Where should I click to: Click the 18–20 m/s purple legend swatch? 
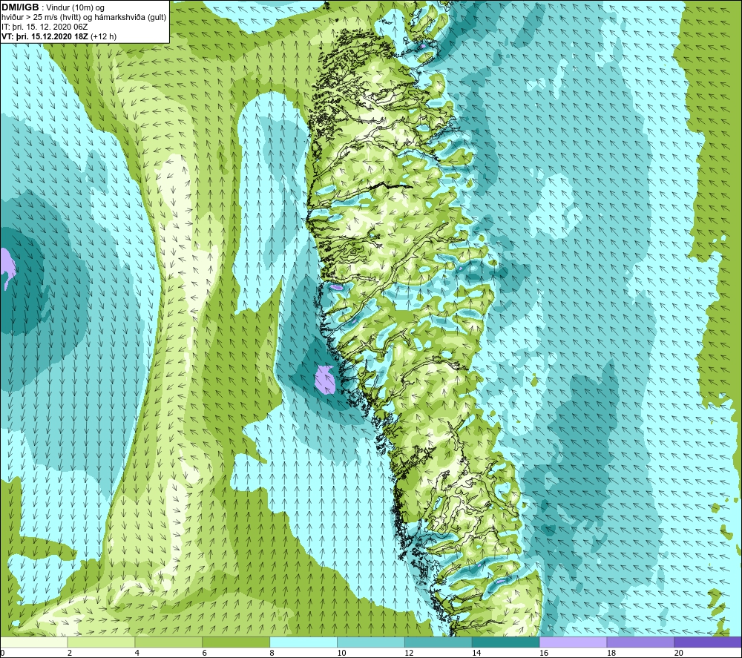[x=641, y=642]
